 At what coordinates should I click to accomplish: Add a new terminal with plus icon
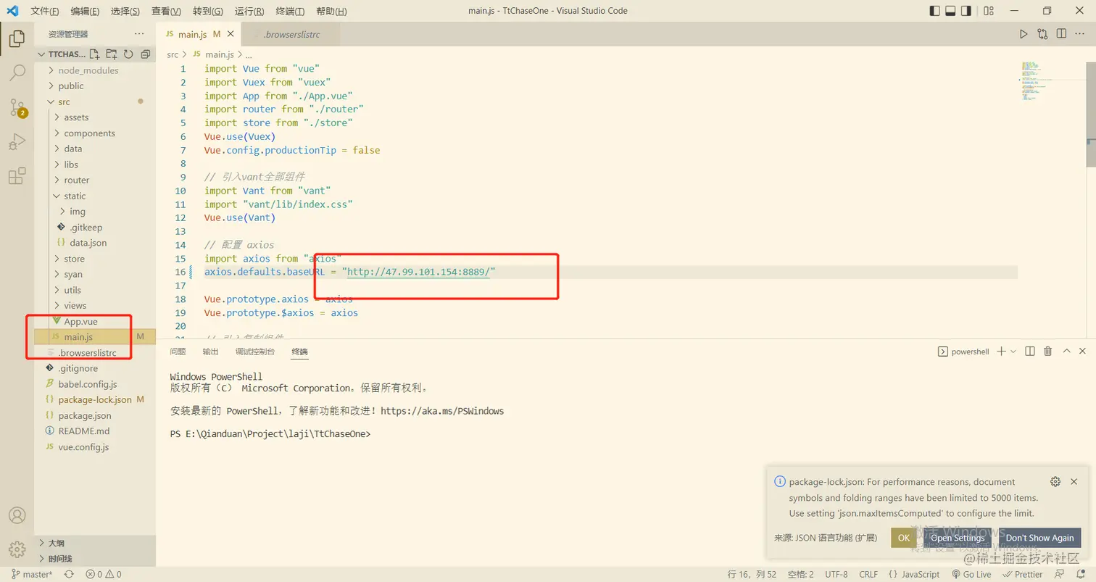click(1001, 352)
